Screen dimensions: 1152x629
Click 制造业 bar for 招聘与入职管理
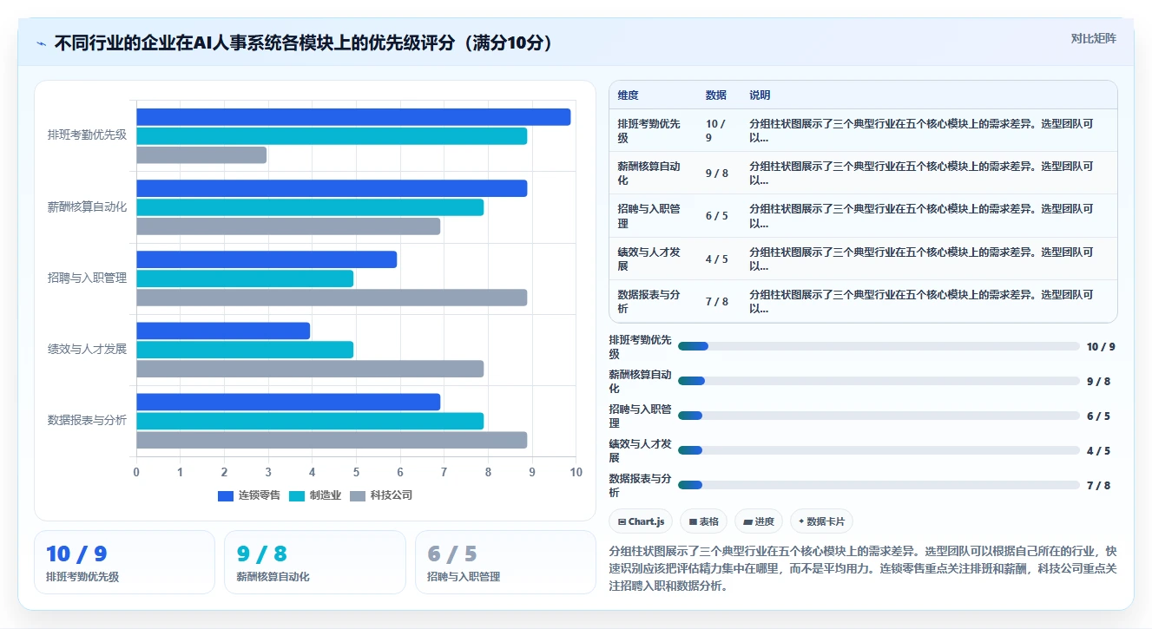pos(245,278)
